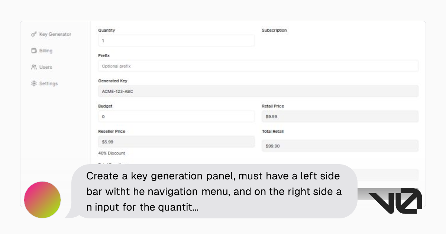Click the Budget input showing 0
446x234 pixels.
[x=176, y=116]
